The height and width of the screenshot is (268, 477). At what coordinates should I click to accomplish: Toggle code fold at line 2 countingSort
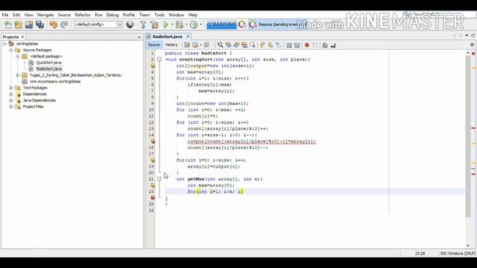[159, 60]
